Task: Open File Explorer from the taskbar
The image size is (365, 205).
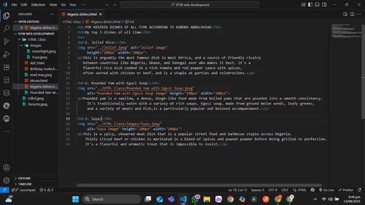Action: pos(207,199)
